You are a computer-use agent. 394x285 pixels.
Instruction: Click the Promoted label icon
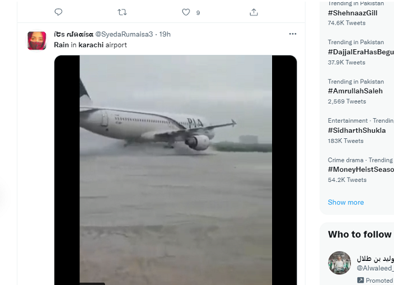(x=360, y=280)
